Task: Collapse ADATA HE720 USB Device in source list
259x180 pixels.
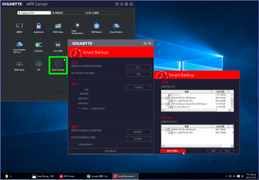Action: [163, 98]
